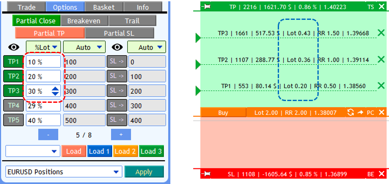This screenshot has width=389, height=184.
Task: Click the Load 2 preset button
Action: pos(125,151)
